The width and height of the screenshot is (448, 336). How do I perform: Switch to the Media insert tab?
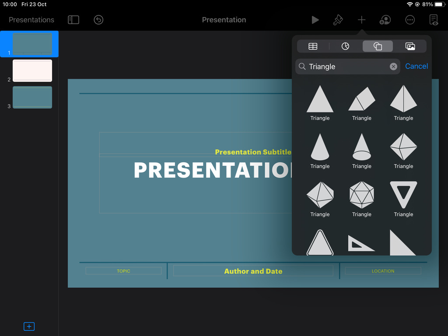click(410, 46)
